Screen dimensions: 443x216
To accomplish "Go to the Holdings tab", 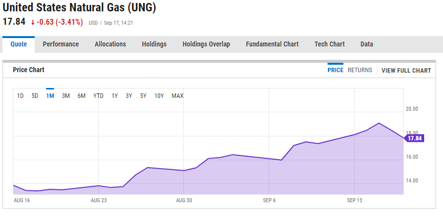I will point(154,44).
